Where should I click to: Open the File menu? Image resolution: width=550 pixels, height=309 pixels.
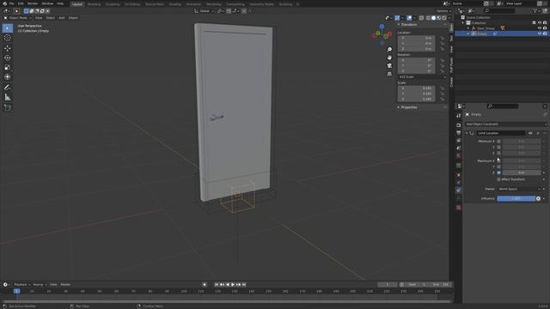coord(11,3)
